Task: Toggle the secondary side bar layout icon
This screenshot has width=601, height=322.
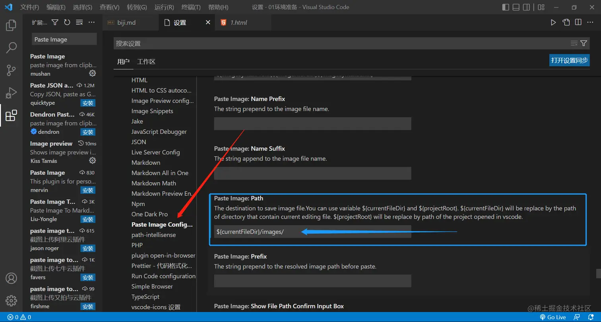Action: click(526, 7)
